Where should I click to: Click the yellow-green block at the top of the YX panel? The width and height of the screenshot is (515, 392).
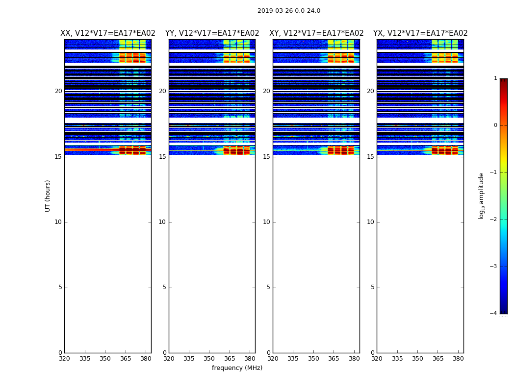pos(445,44)
